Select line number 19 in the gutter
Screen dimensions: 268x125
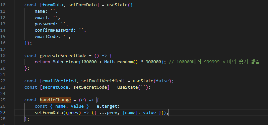[x=3, y=62]
